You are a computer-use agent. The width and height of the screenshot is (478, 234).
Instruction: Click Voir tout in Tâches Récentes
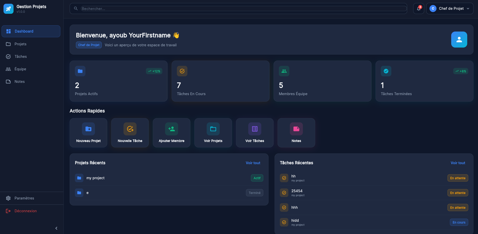[457, 163]
